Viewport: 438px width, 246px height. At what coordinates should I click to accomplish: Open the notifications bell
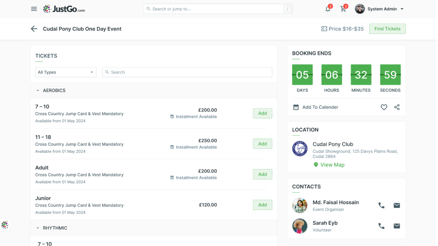[x=328, y=9]
